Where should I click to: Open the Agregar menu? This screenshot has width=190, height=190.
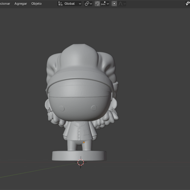pyautogui.click(x=21, y=4)
